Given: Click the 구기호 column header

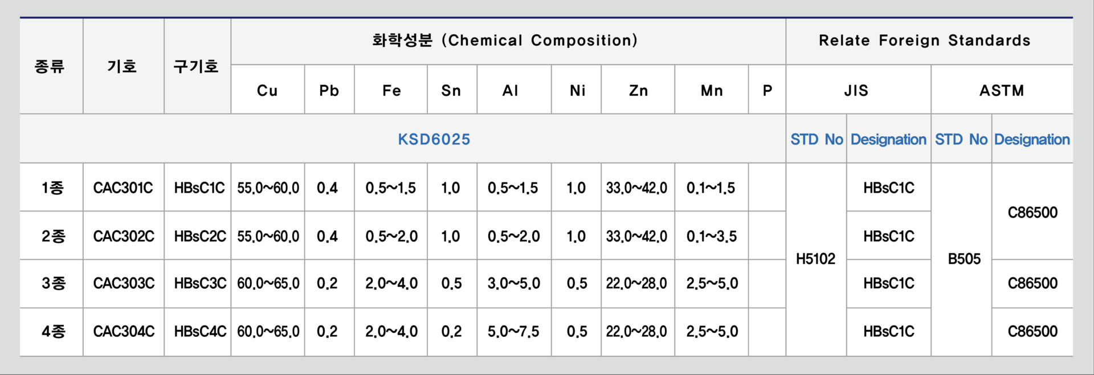Looking at the screenshot, I should (196, 67).
